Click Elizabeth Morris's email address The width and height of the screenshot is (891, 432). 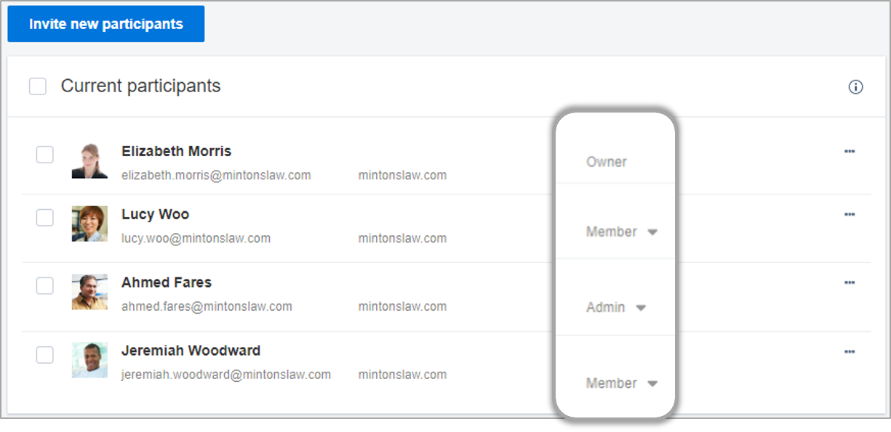[x=216, y=175]
